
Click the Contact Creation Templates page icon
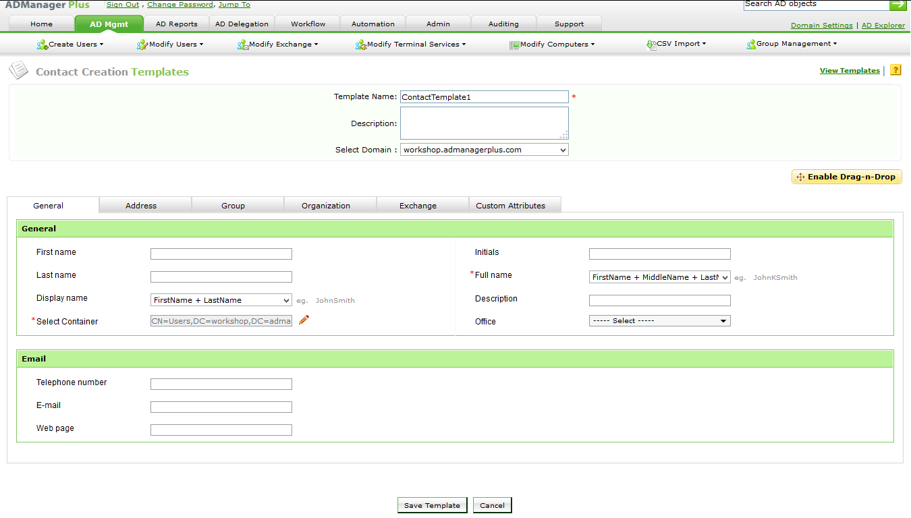tap(19, 70)
